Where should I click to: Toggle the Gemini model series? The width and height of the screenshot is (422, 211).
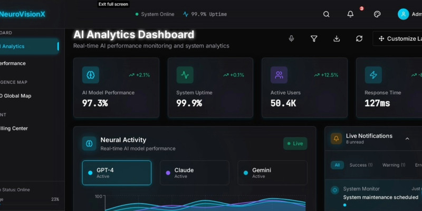(x=272, y=172)
